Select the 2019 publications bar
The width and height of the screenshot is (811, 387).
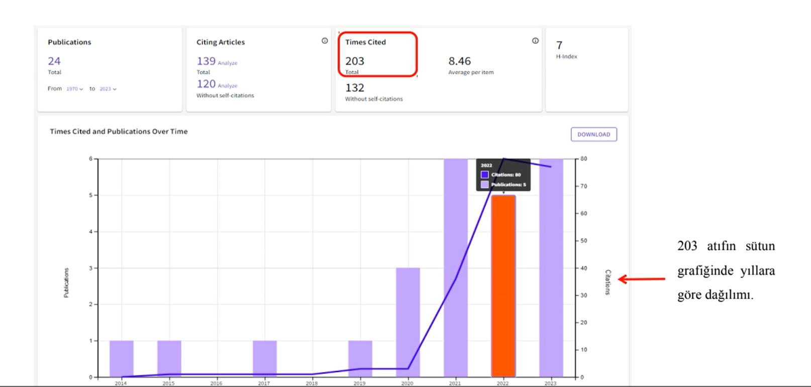pyautogui.click(x=360, y=358)
